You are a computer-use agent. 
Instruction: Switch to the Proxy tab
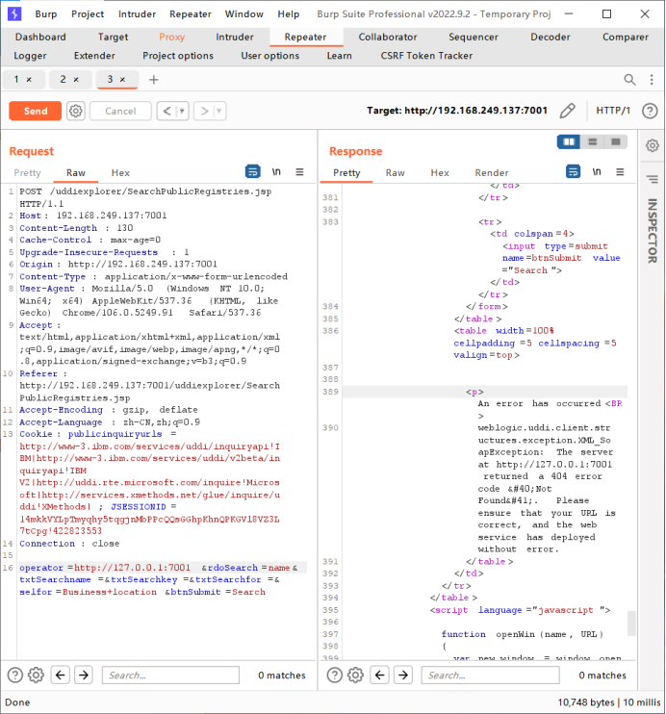[171, 37]
